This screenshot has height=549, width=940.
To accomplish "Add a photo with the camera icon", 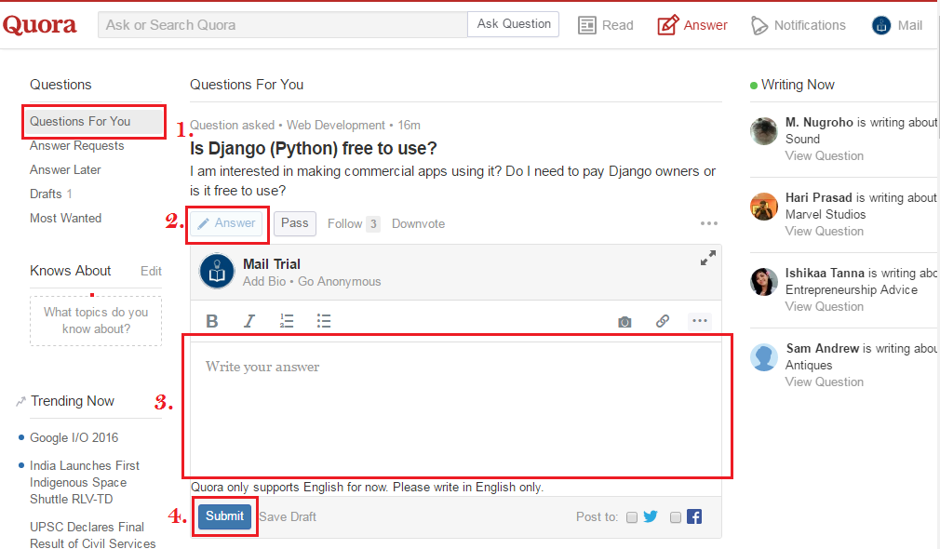I will pyautogui.click(x=624, y=322).
